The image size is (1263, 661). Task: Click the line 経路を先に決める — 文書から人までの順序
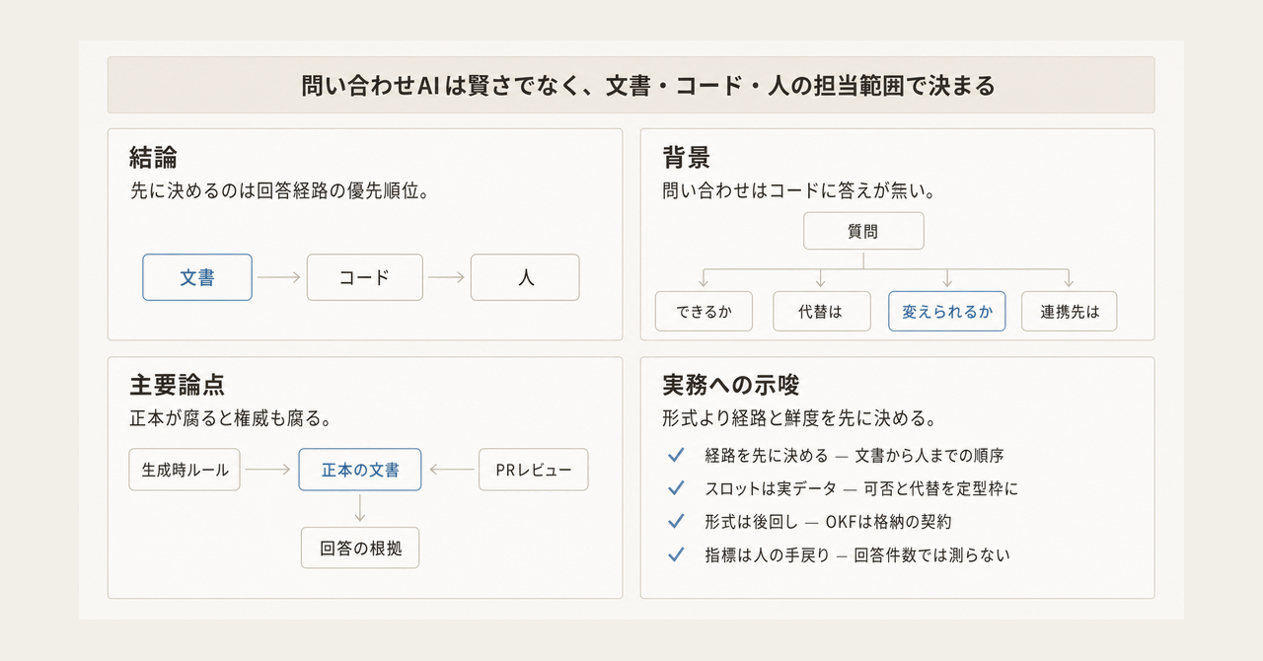coord(854,455)
